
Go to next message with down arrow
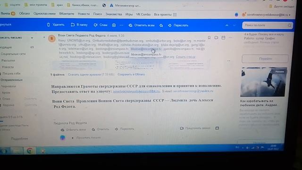pos(235,25)
